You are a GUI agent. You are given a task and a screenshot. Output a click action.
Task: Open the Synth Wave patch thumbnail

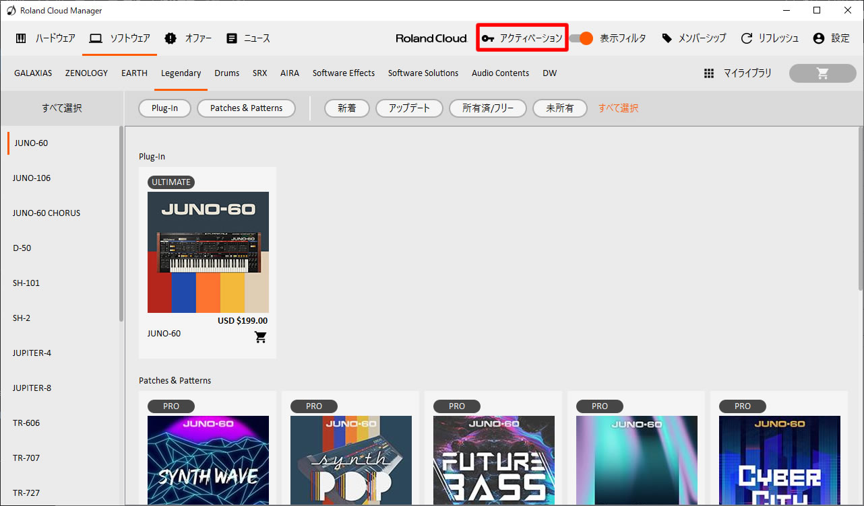(x=208, y=460)
